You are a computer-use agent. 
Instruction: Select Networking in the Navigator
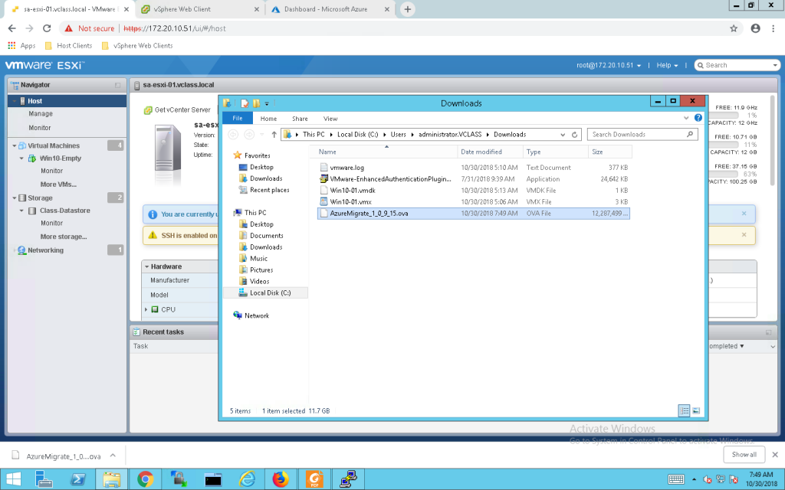click(x=45, y=250)
